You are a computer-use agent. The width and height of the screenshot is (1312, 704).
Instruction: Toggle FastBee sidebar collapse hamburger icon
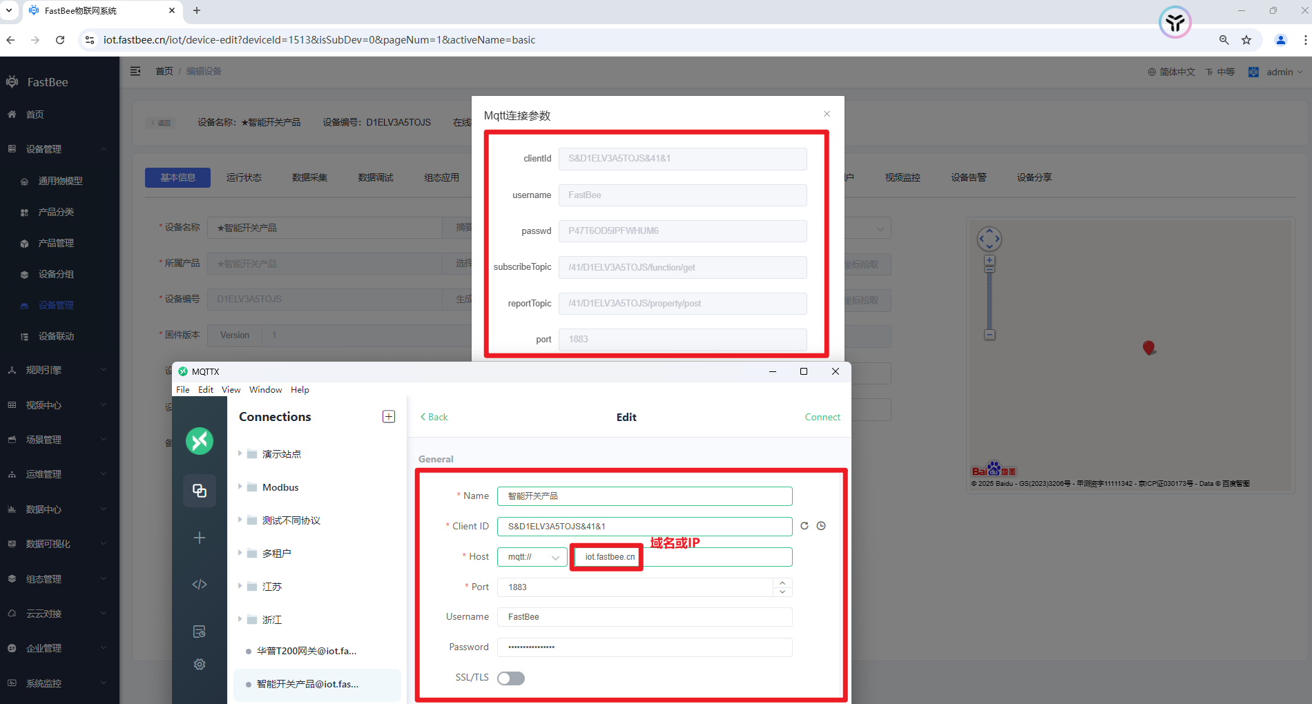click(135, 71)
